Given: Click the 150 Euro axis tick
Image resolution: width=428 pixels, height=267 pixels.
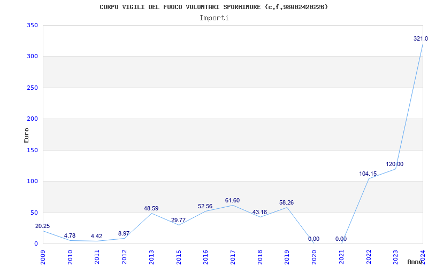Looking at the screenshot, I should (32, 150).
